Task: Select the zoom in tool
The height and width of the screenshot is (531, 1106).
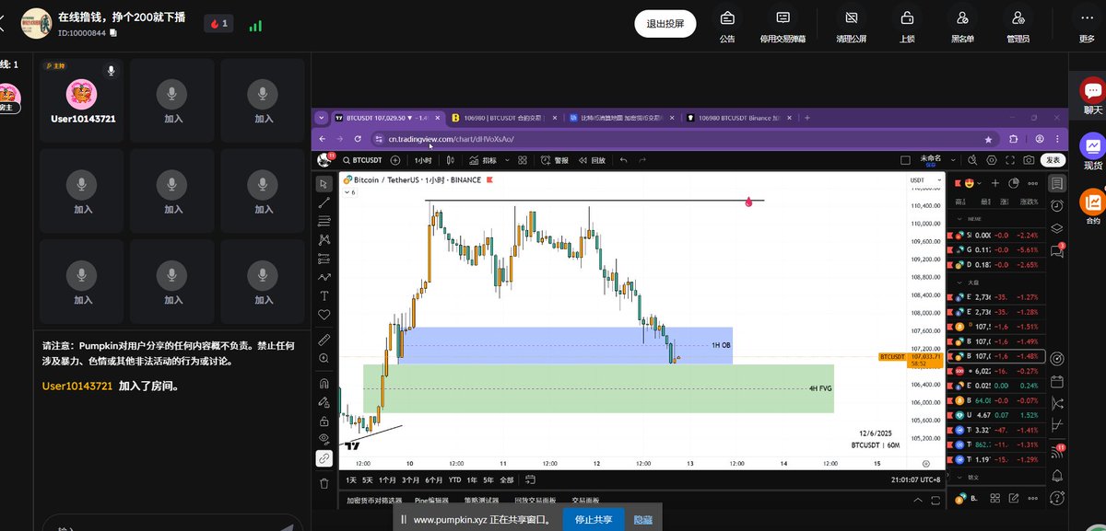Action: 324,357
